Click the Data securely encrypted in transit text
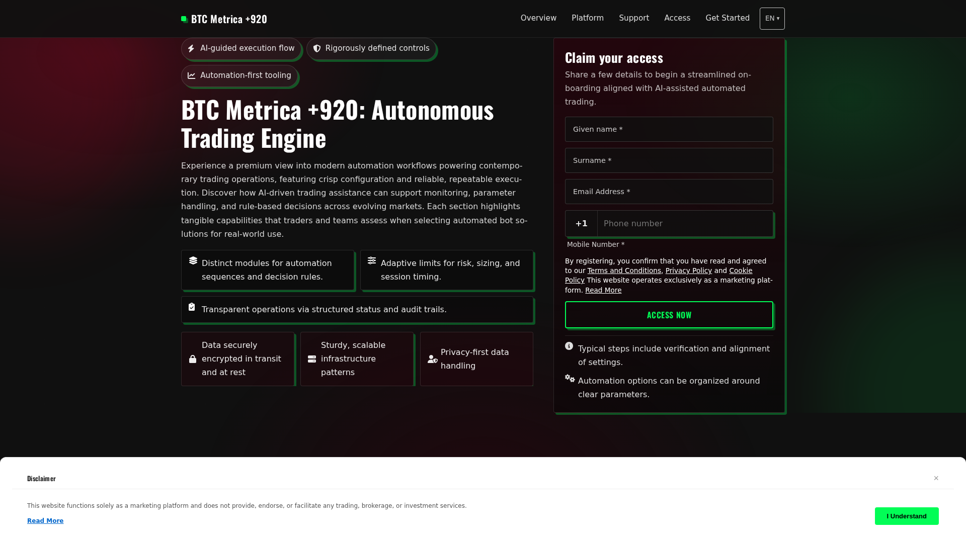Screen dimensions: 966x543 [x=242, y=359]
